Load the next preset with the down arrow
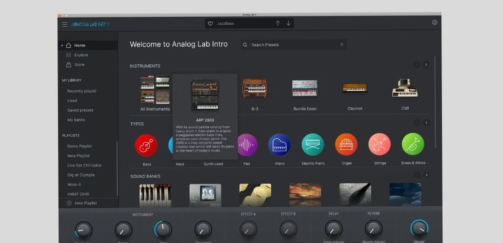The image size is (503, 243). point(288,23)
